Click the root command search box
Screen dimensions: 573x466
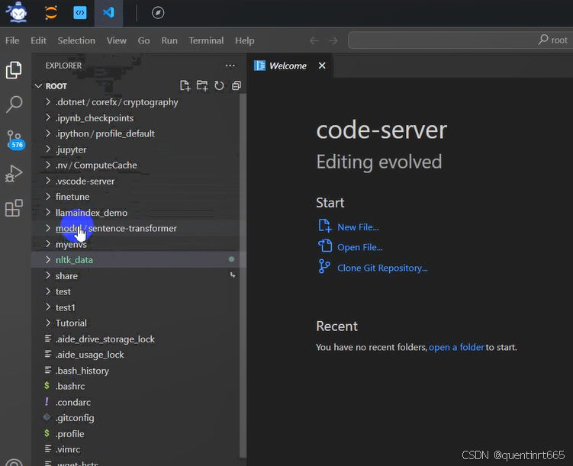tap(460, 40)
